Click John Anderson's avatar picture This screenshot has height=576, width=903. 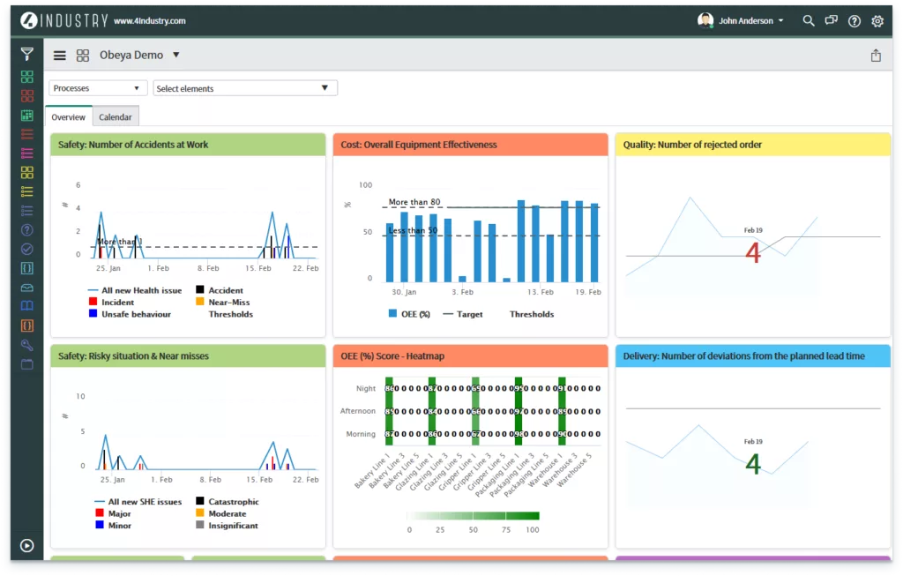pos(705,21)
